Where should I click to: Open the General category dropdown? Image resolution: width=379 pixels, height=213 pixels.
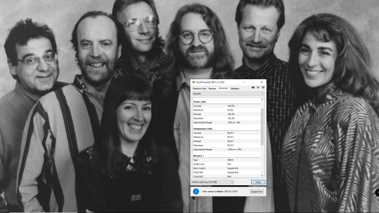pos(228,93)
